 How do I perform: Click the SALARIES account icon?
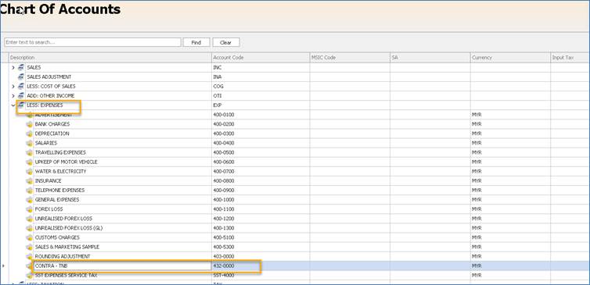pos(30,143)
